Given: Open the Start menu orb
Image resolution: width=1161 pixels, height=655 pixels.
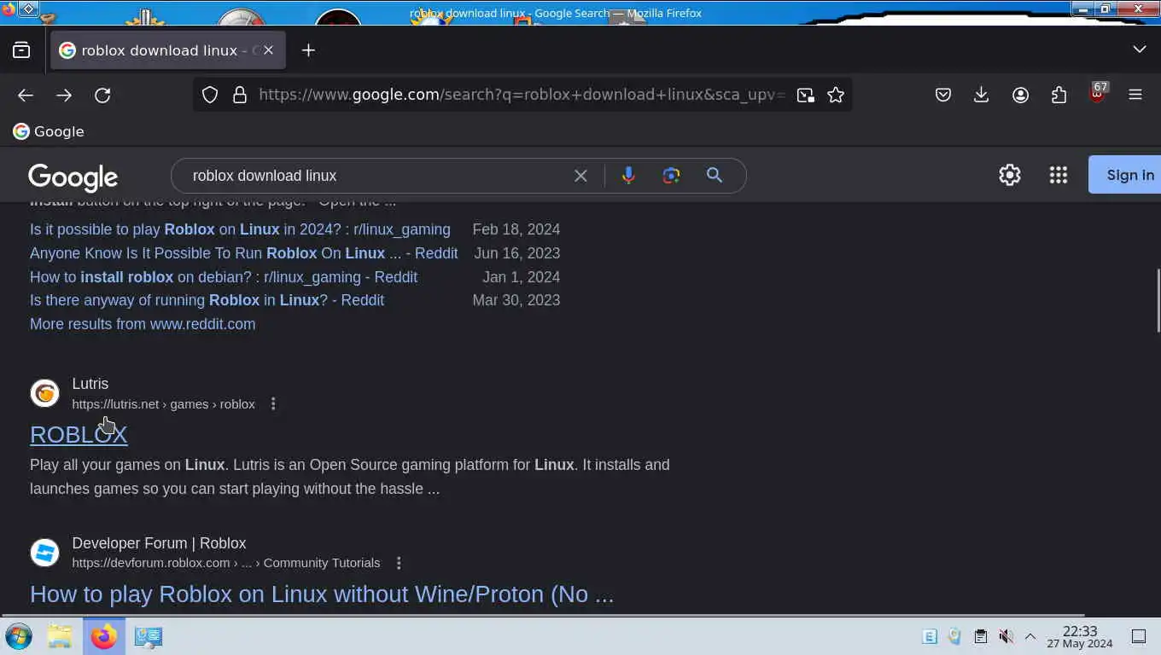Looking at the screenshot, I should click(19, 636).
